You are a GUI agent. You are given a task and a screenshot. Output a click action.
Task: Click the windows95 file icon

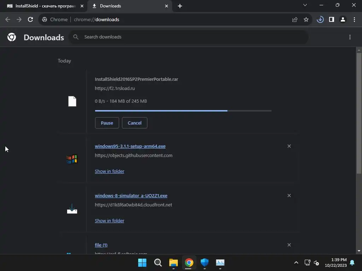[72, 159]
